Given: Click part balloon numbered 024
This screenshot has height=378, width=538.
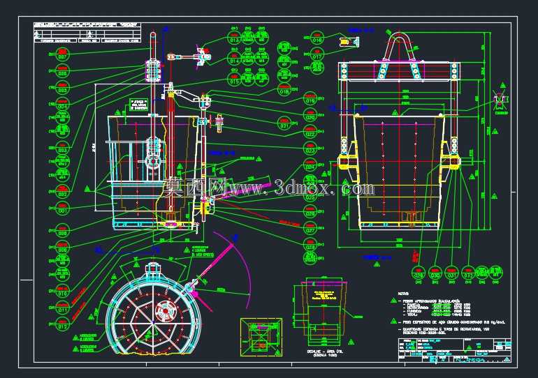Looking at the screenshot, I should pyautogui.click(x=310, y=165).
